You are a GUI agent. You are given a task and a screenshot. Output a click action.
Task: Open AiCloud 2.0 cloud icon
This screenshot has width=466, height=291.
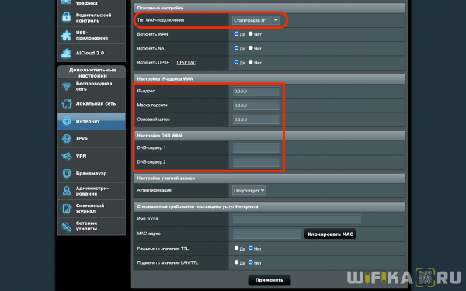pyautogui.click(x=66, y=53)
